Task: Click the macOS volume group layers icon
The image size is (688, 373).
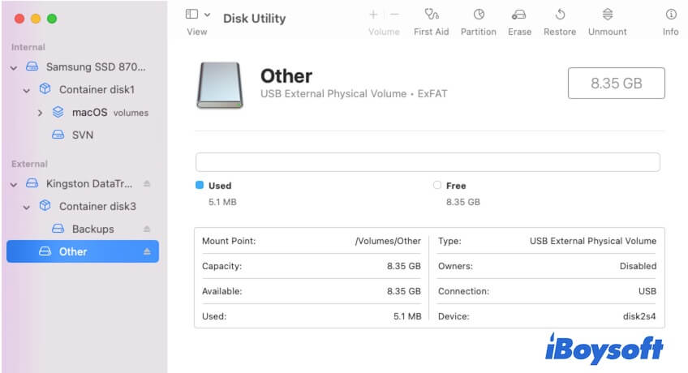Action: (x=58, y=112)
